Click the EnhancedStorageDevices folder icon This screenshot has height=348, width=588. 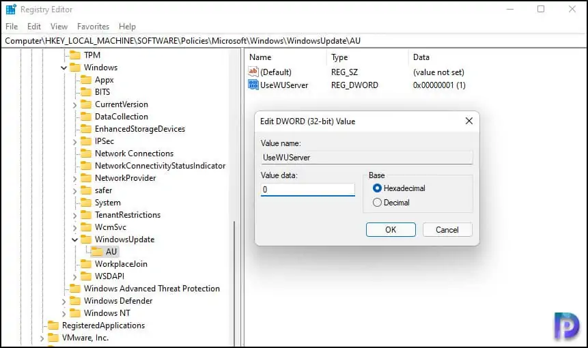tap(86, 129)
